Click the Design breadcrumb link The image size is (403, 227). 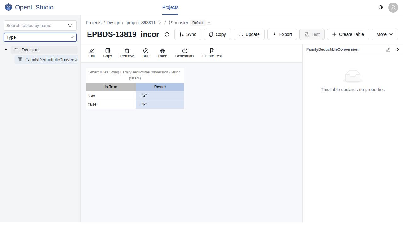(113, 23)
